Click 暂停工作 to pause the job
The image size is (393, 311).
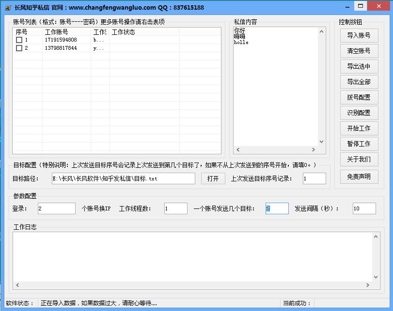click(x=359, y=144)
